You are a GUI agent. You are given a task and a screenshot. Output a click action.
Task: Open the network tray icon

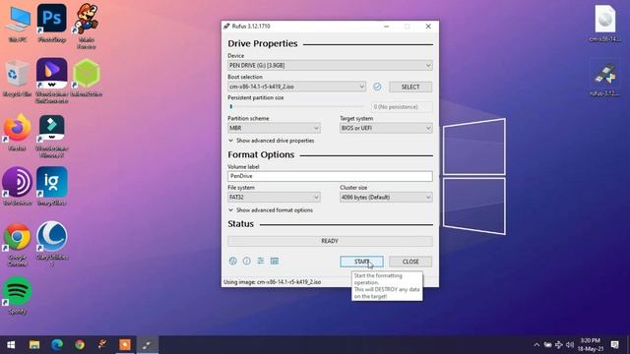tap(559, 345)
